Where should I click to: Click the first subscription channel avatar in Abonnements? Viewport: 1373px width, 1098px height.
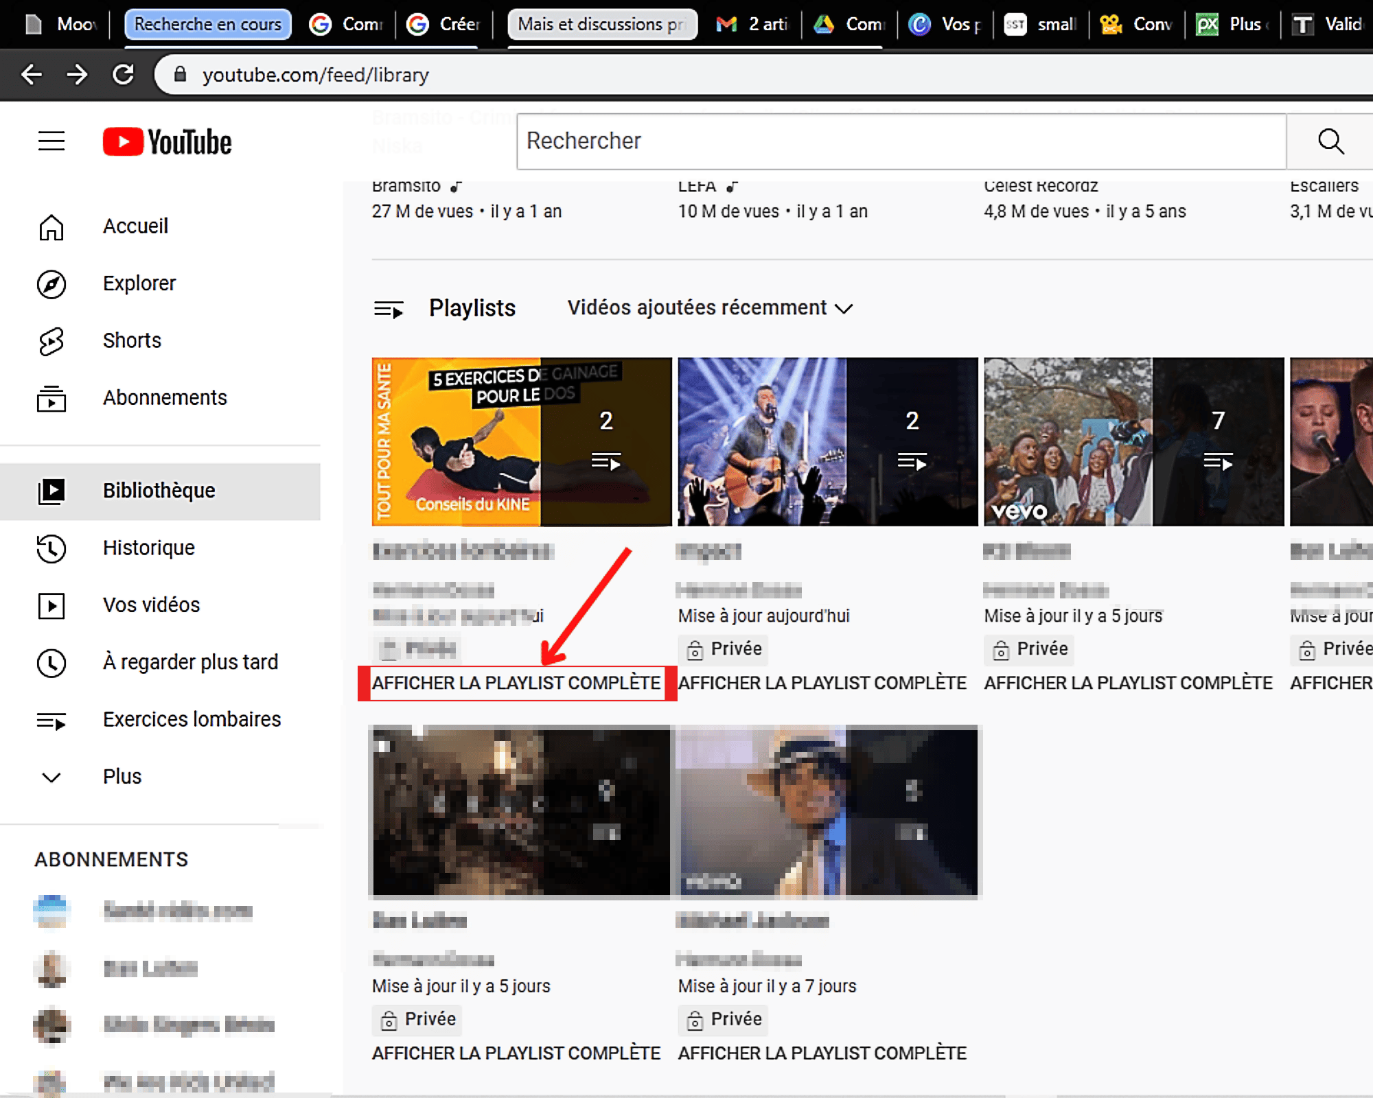(51, 911)
